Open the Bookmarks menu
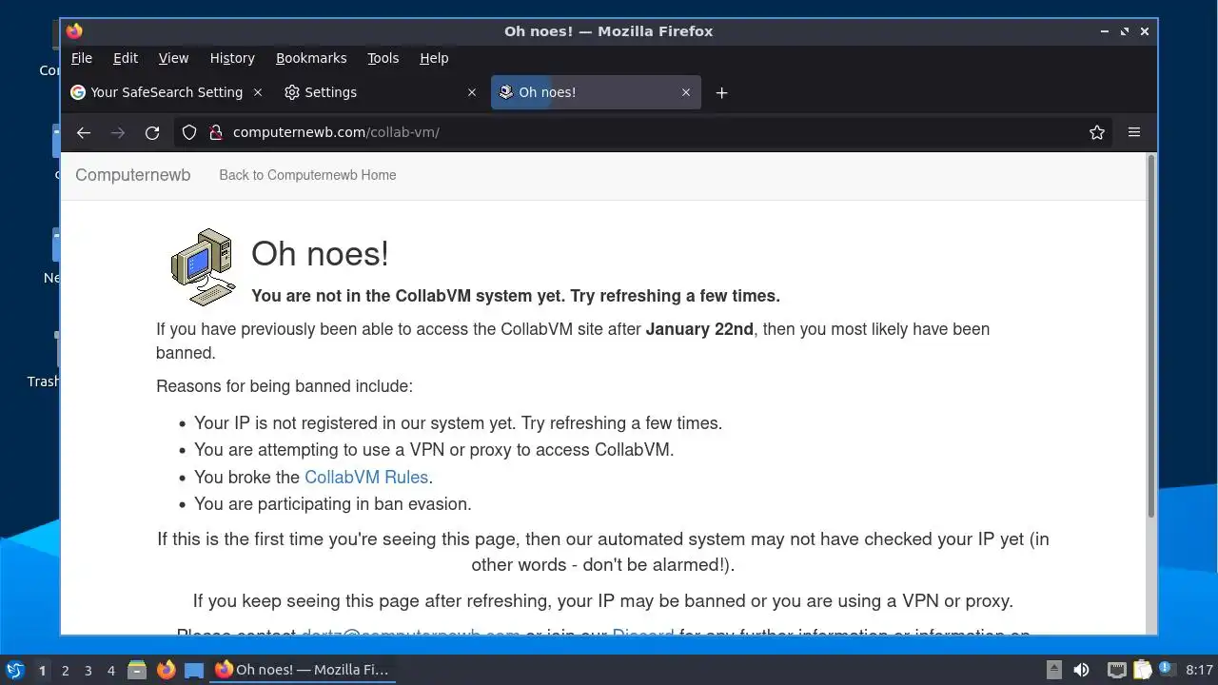The height and width of the screenshot is (685, 1218). click(x=311, y=58)
